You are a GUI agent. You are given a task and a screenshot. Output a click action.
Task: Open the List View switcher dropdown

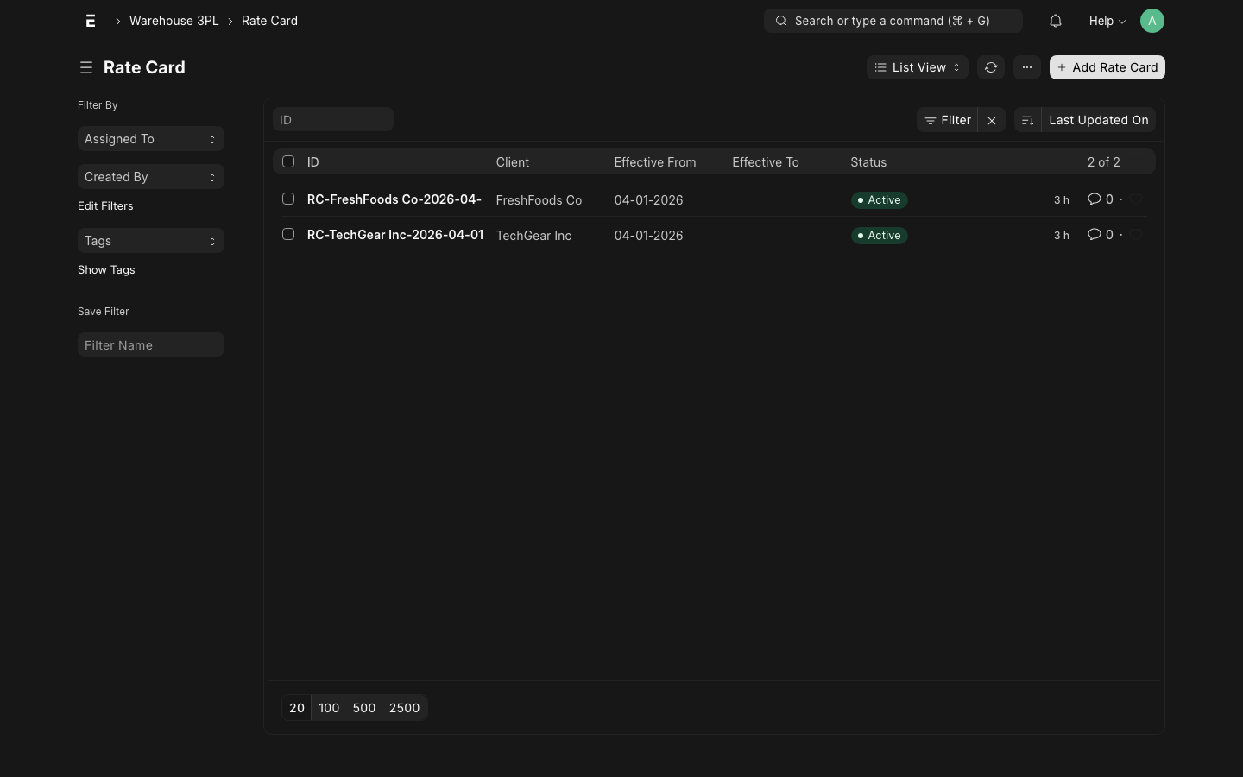(917, 67)
